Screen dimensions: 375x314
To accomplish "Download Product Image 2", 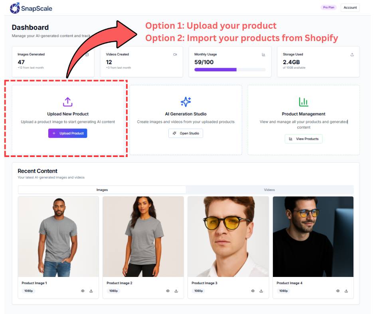I will coord(176,291).
